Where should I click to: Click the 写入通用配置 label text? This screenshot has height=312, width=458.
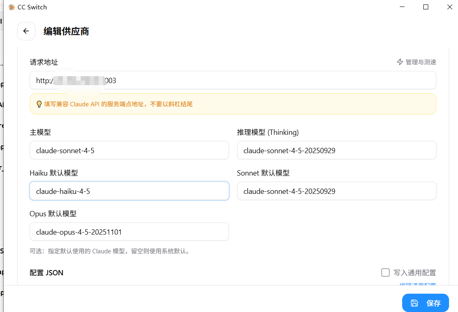pos(415,272)
